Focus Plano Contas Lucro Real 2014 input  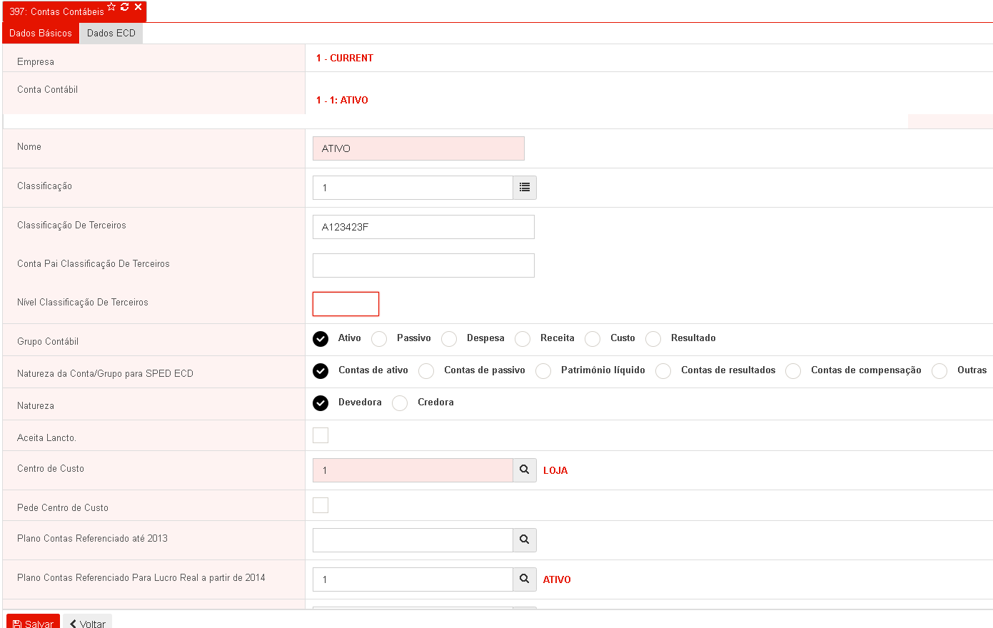click(x=413, y=579)
